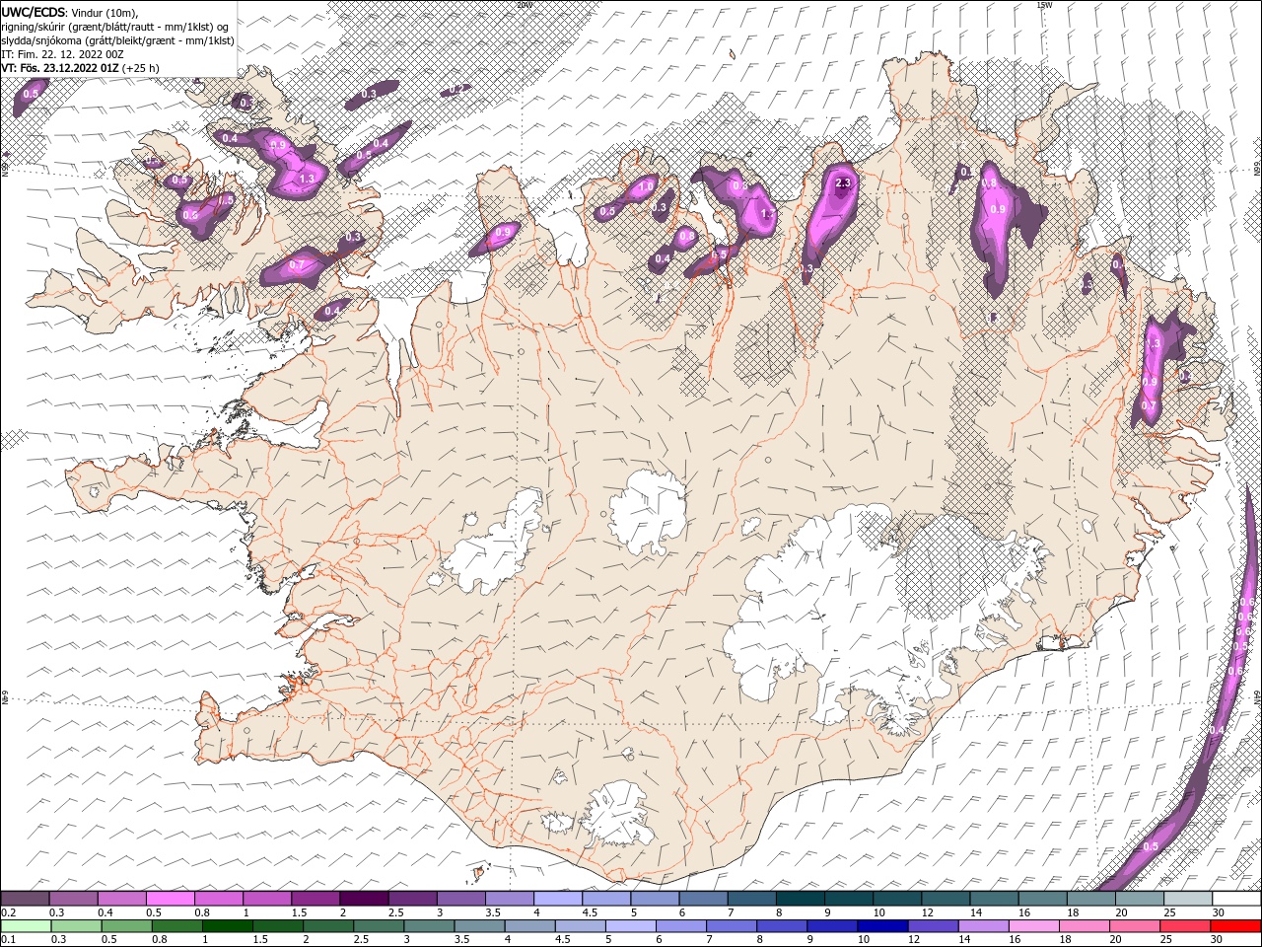Select the dark teal 8–9 swatch in the upper scale
The width and height of the screenshot is (1262, 947).
pyautogui.click(x=801, y=899)
